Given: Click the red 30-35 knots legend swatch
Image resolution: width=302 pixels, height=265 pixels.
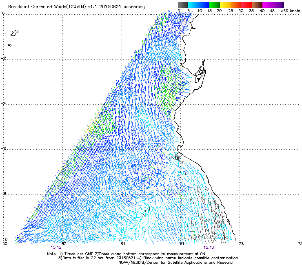Looking at the screenshot, I should point(246,5).
